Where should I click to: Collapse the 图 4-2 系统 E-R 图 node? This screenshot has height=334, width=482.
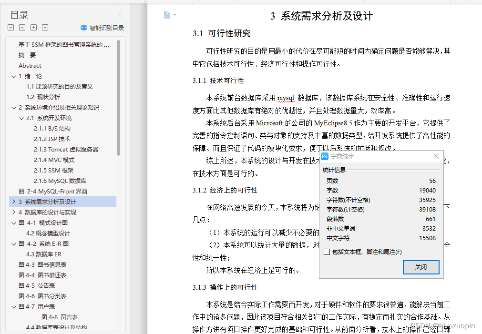(x=13, y=243)
